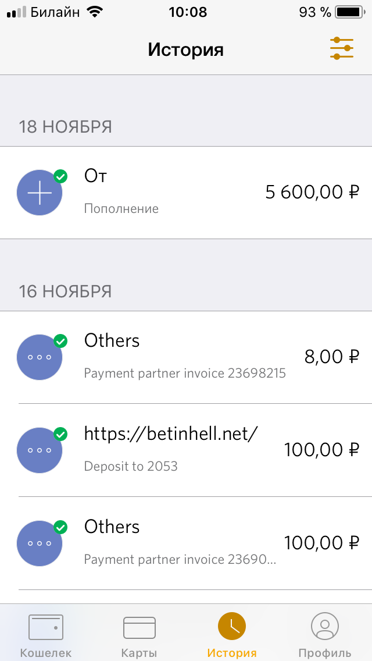The width and height of the screenshot is (372, 661).
Task: Tap the three-dots icon beside 8,00 ₽ payment
Action: (x=40, y=357)
